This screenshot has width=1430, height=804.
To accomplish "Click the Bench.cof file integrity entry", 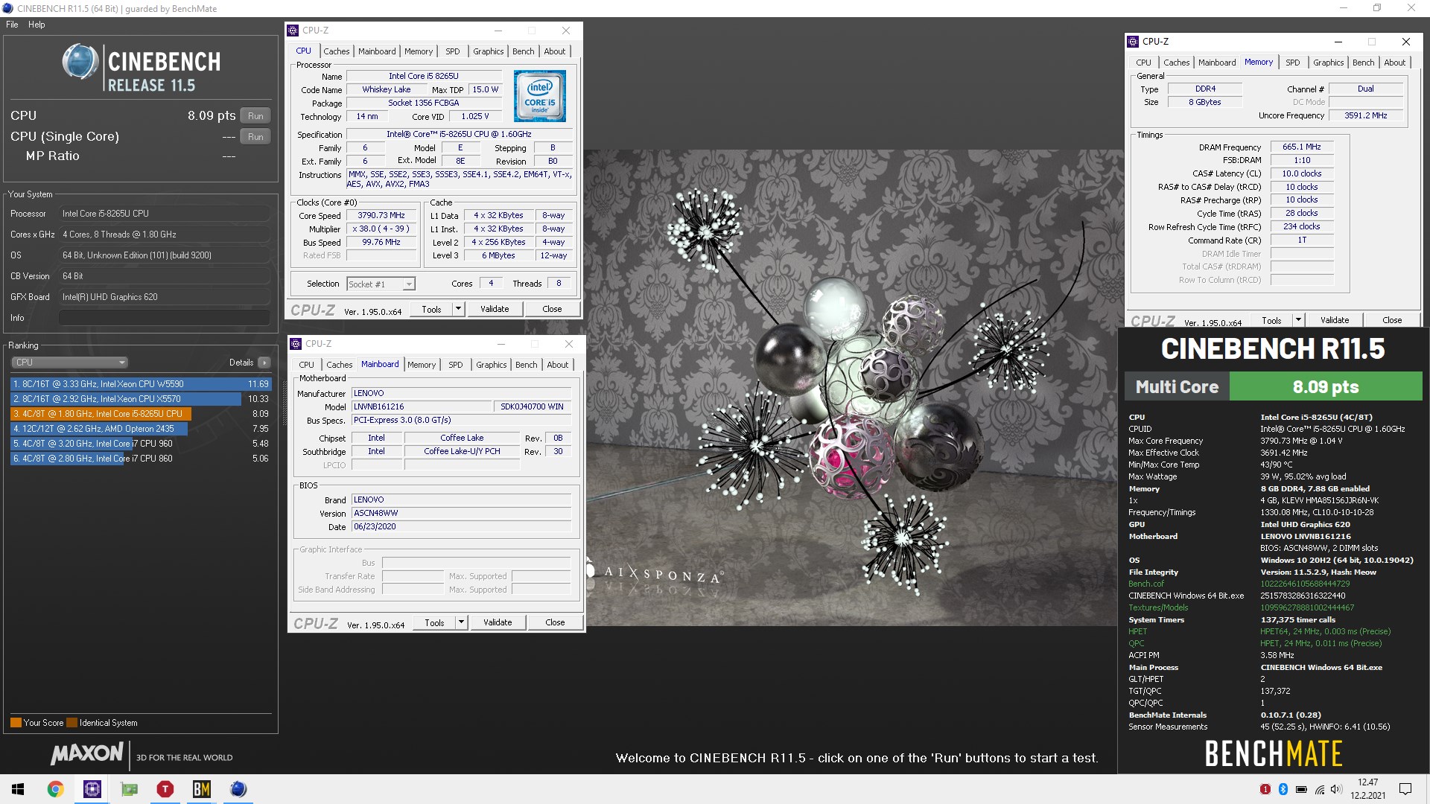I will [1145, 584].
